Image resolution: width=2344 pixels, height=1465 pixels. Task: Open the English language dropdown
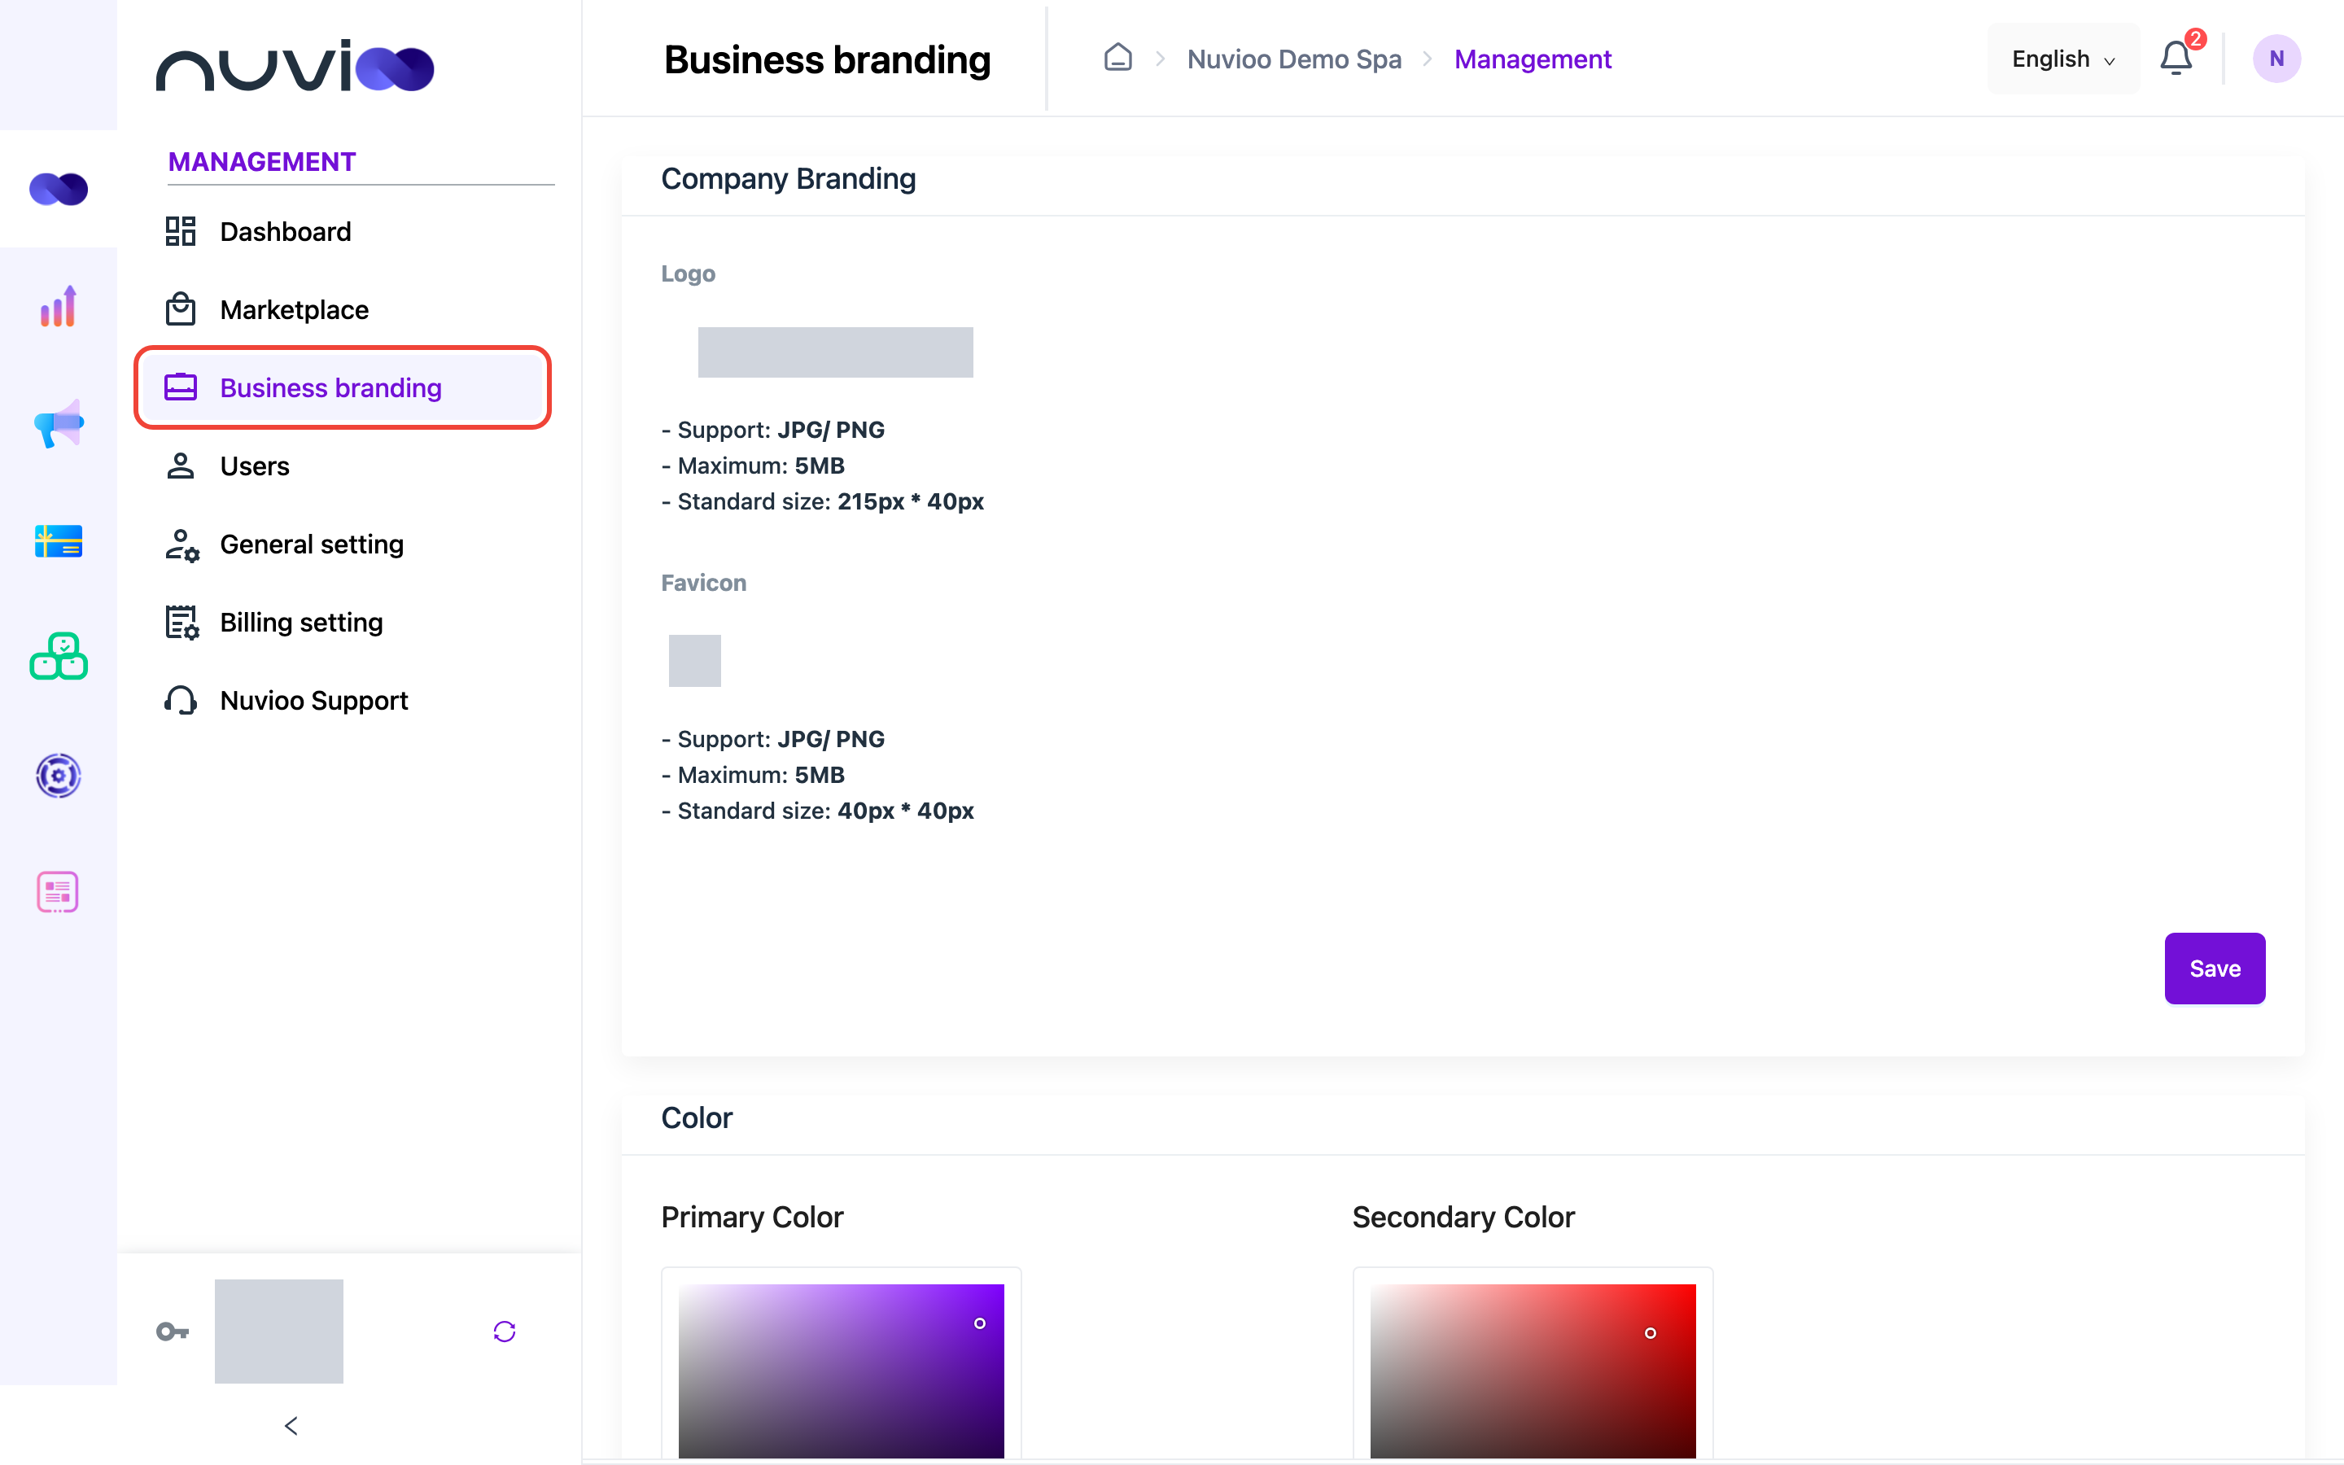coord(2063,59)
